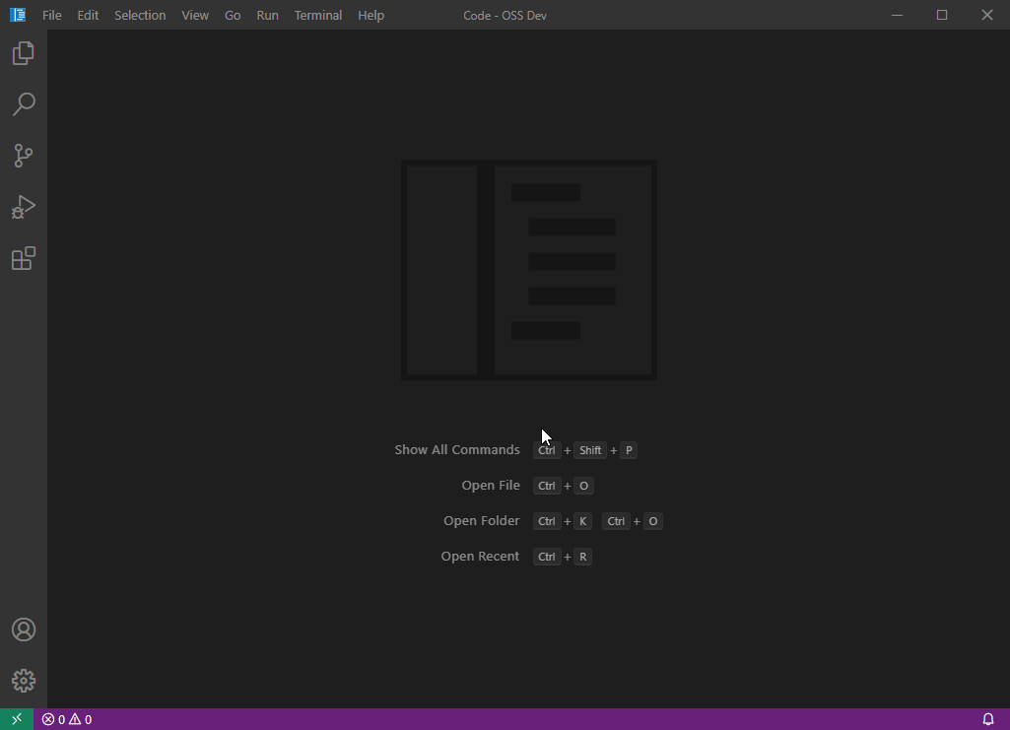Open the Help menu
The height and width of the screenshot is (730, 1010).
coord(370,15)
